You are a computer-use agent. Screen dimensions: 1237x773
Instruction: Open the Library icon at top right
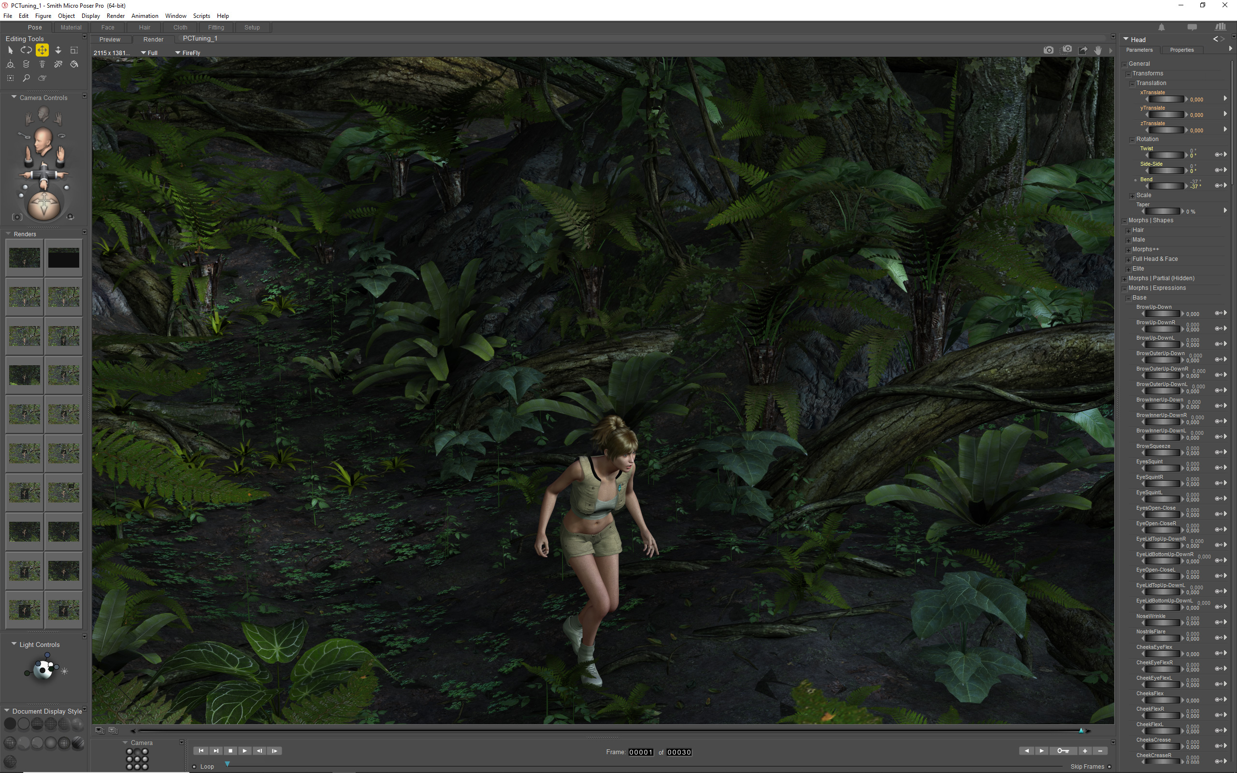click(1221, 27)
